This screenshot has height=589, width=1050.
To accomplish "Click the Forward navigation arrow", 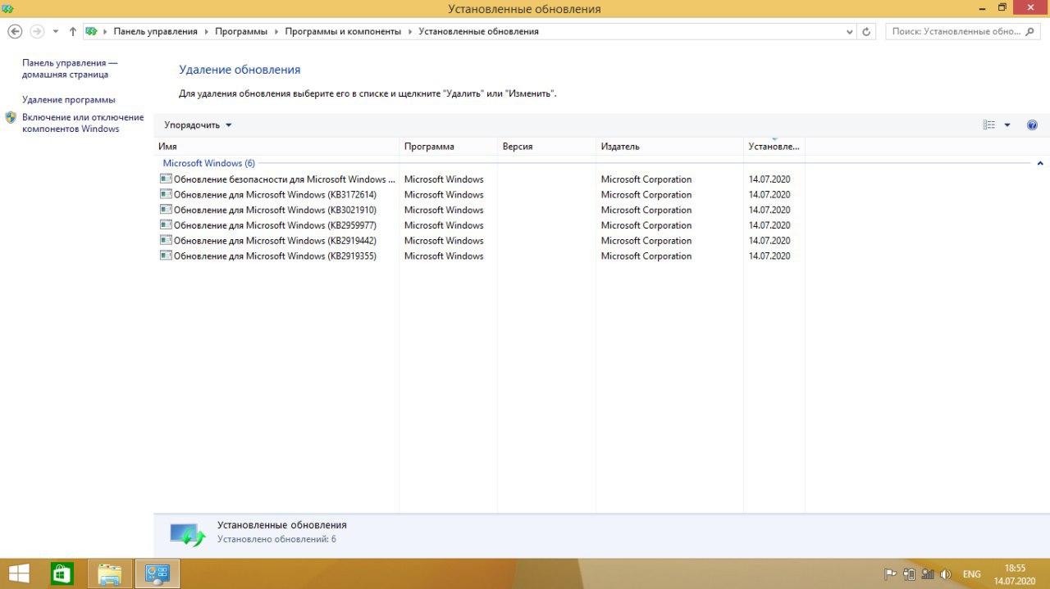I will point(37,31).
